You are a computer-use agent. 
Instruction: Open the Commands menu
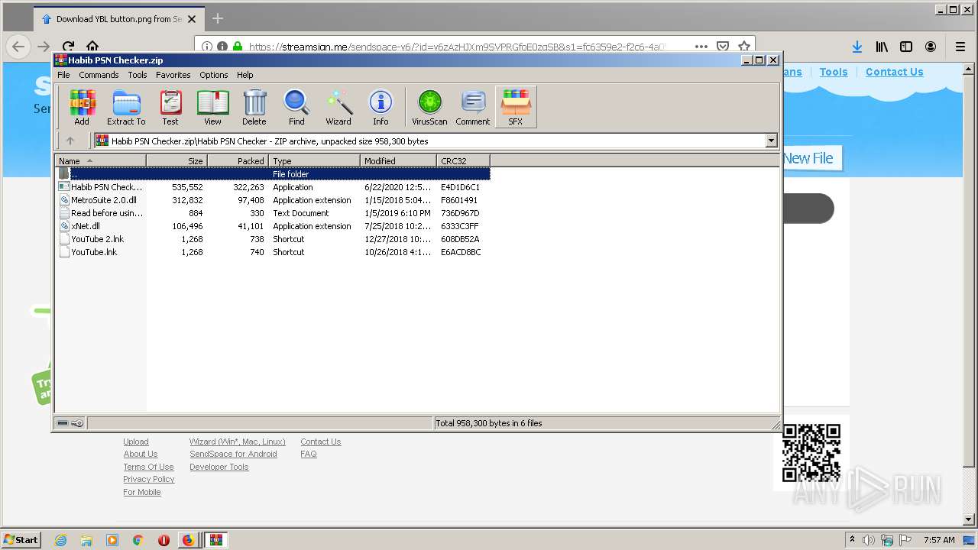tap(99, 75)
